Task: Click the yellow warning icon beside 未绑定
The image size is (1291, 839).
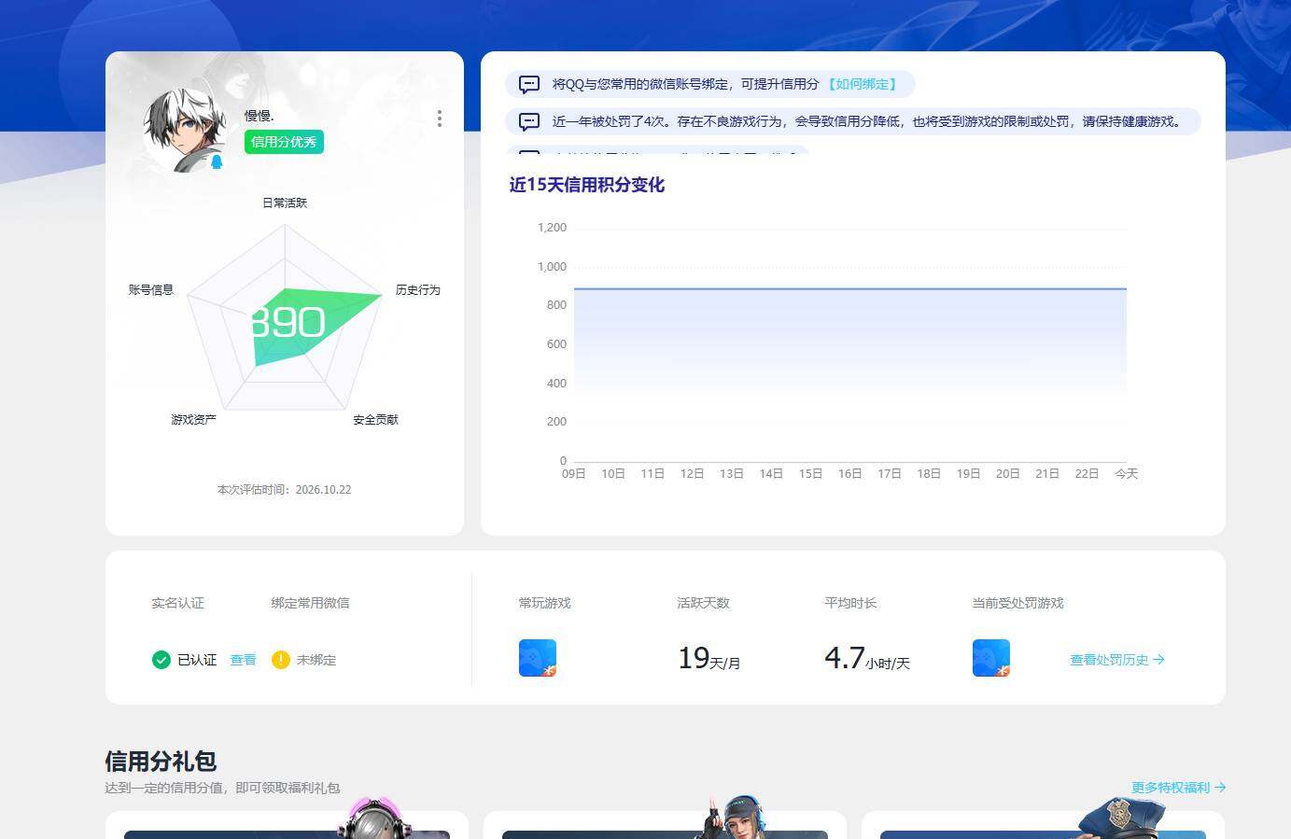Action: (281, 660)
